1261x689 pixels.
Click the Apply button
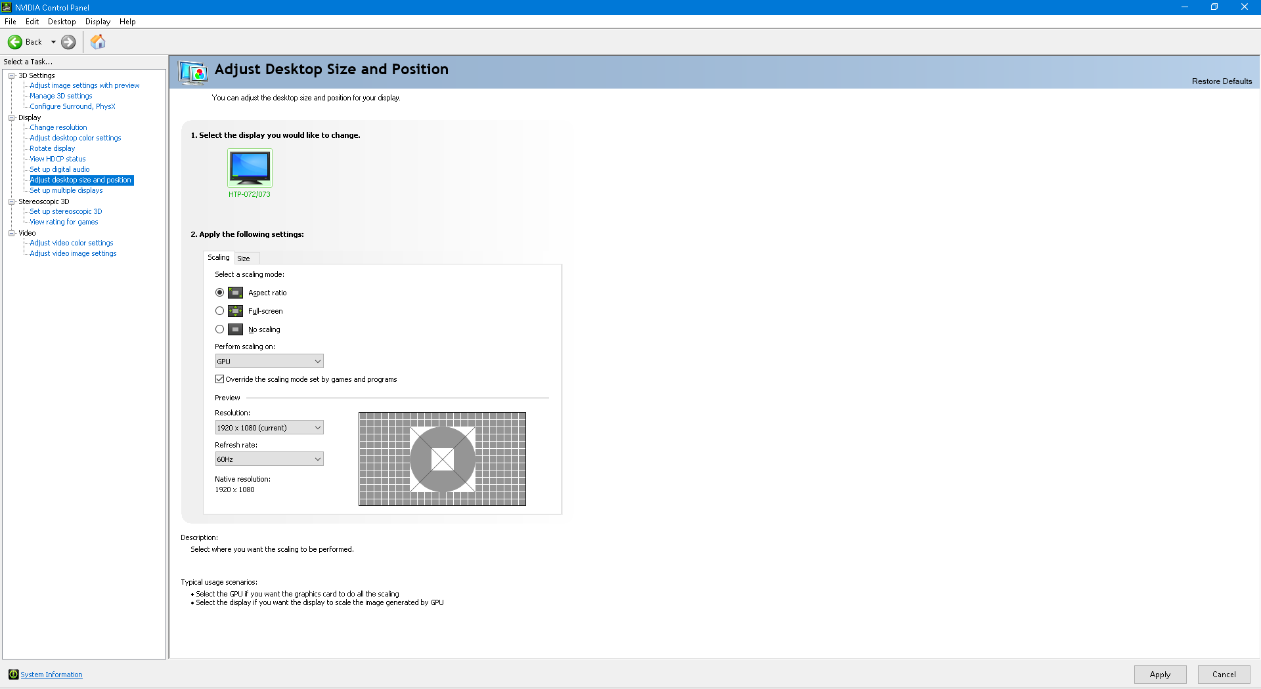pyautogui.click(x=1160, y=675)
